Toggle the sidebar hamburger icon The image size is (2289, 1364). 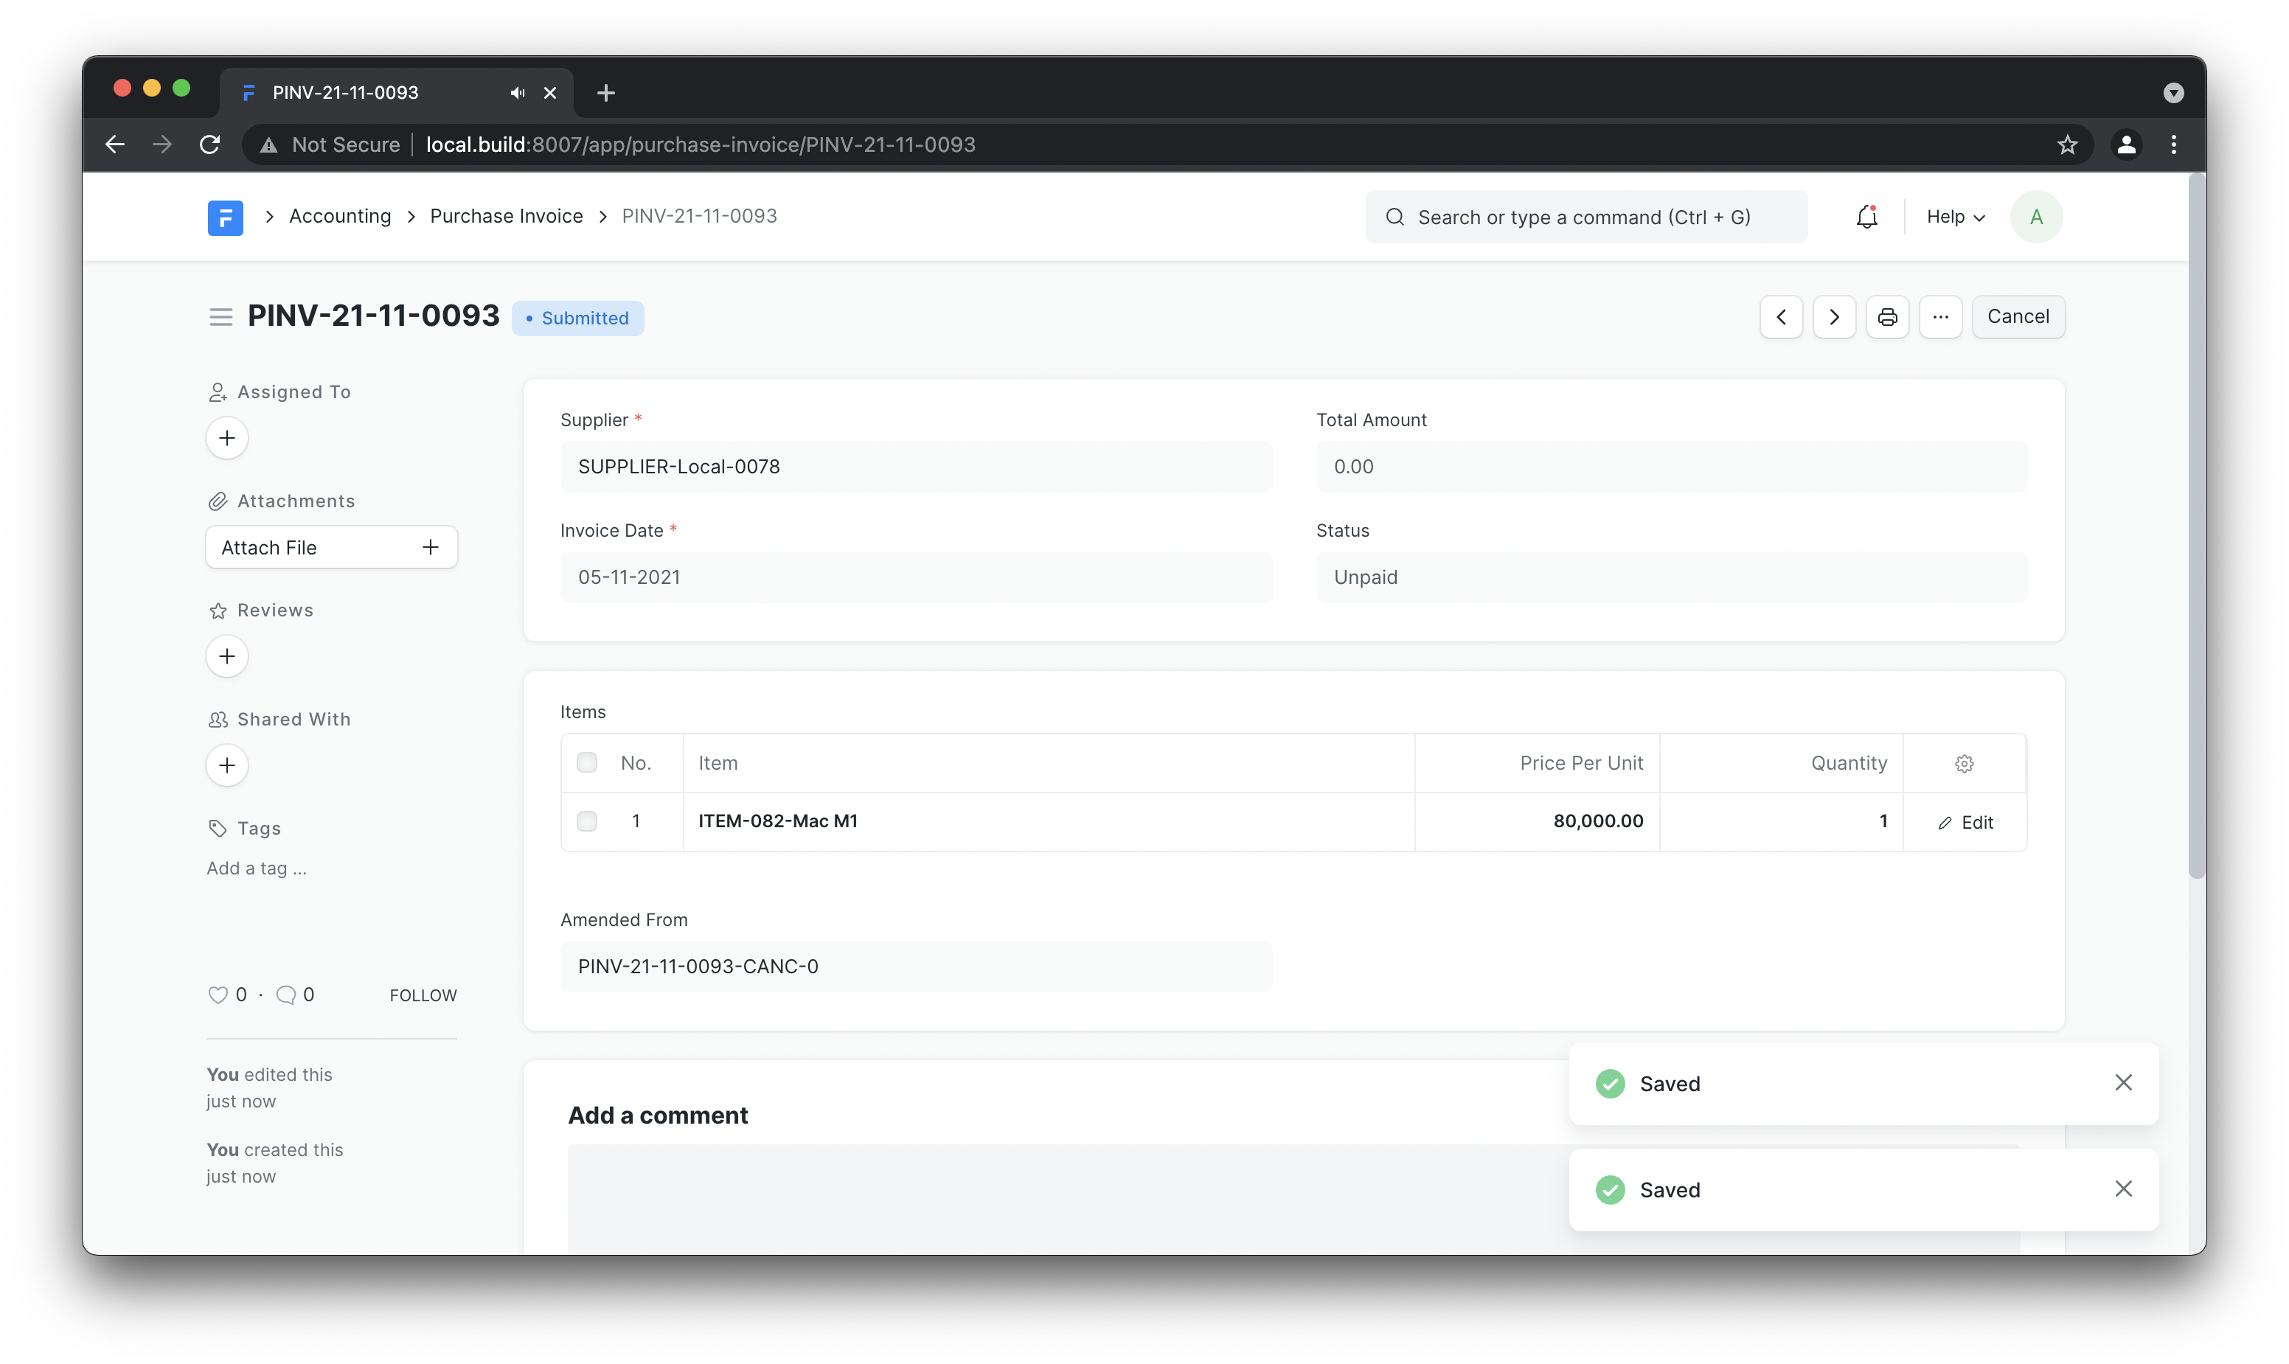coord(220,317)
